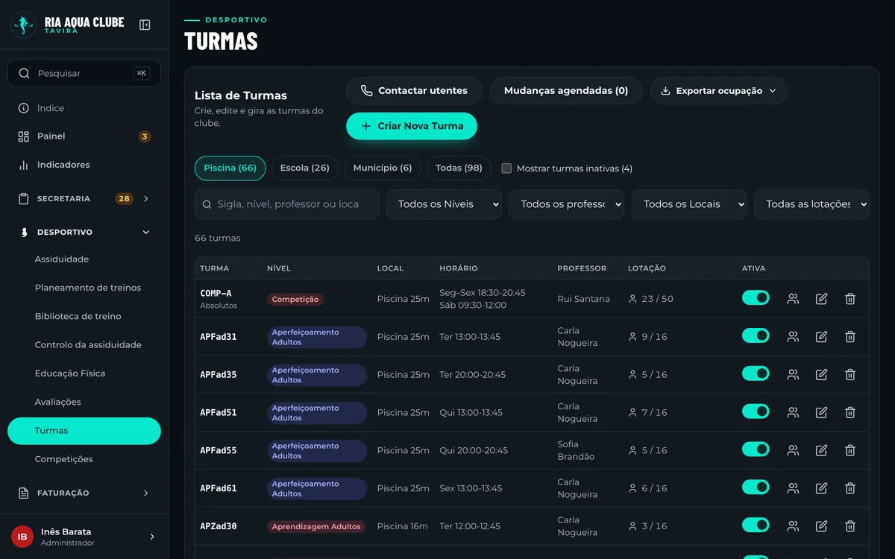Toggle active switch for APFad31
Screen dimensions: 895x559
tap(756, 336)
